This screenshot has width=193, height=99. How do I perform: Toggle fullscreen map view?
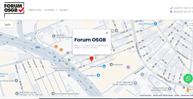pyautogui.click(x=191, y=25)
